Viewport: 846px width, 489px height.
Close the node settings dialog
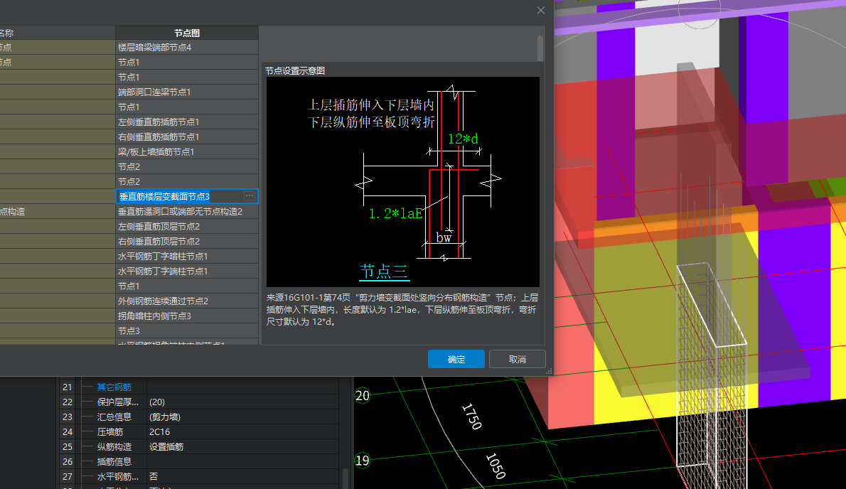pyautogui.click(x=540, y=10)
